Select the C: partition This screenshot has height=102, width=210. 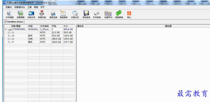(13, 32)
